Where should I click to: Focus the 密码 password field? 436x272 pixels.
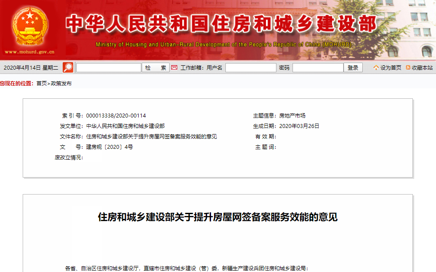coord(318,68)
